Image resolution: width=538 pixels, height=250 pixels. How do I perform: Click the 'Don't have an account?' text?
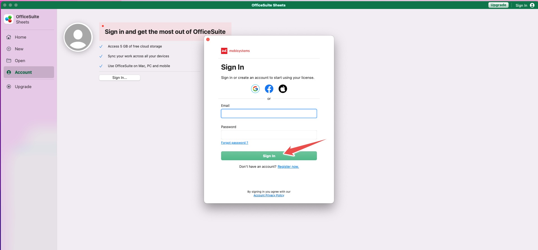click(258, 167)
